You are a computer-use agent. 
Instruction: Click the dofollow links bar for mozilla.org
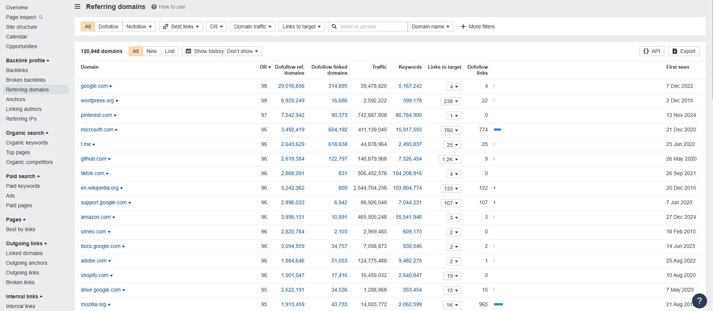498,304
